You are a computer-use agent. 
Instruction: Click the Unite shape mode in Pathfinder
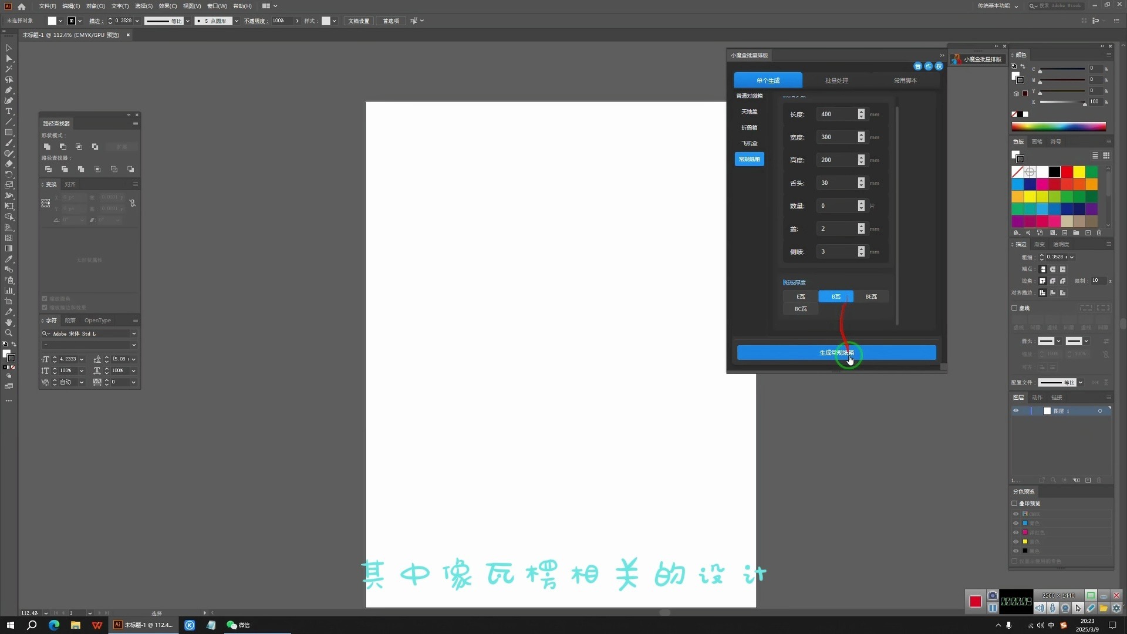point(47,147)
